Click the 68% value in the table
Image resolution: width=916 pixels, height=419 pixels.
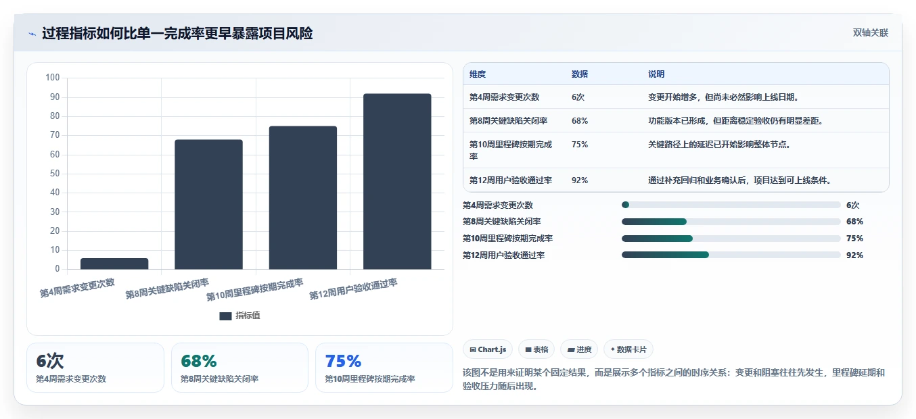[x=580, y=121]
